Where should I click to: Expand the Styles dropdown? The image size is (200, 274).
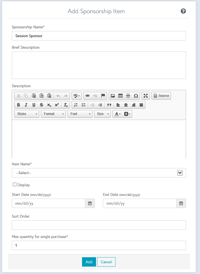27,114
